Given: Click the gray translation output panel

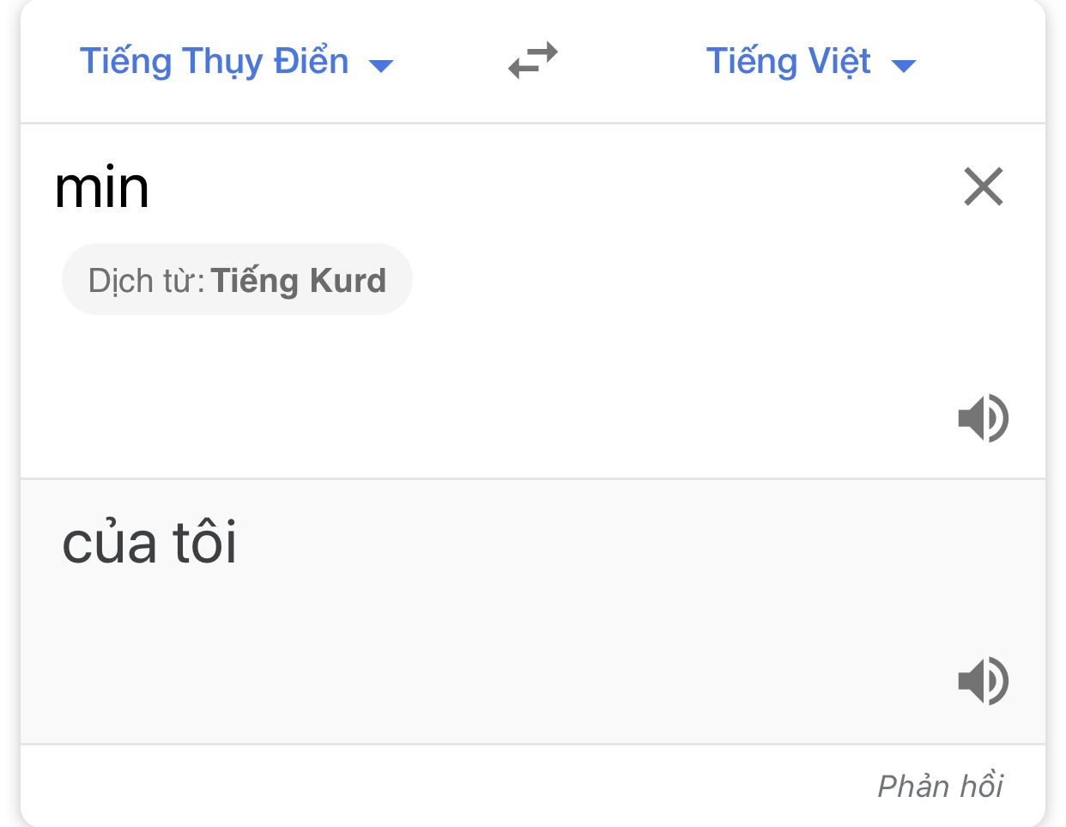Looking at the screenshot, I should 532,611.
